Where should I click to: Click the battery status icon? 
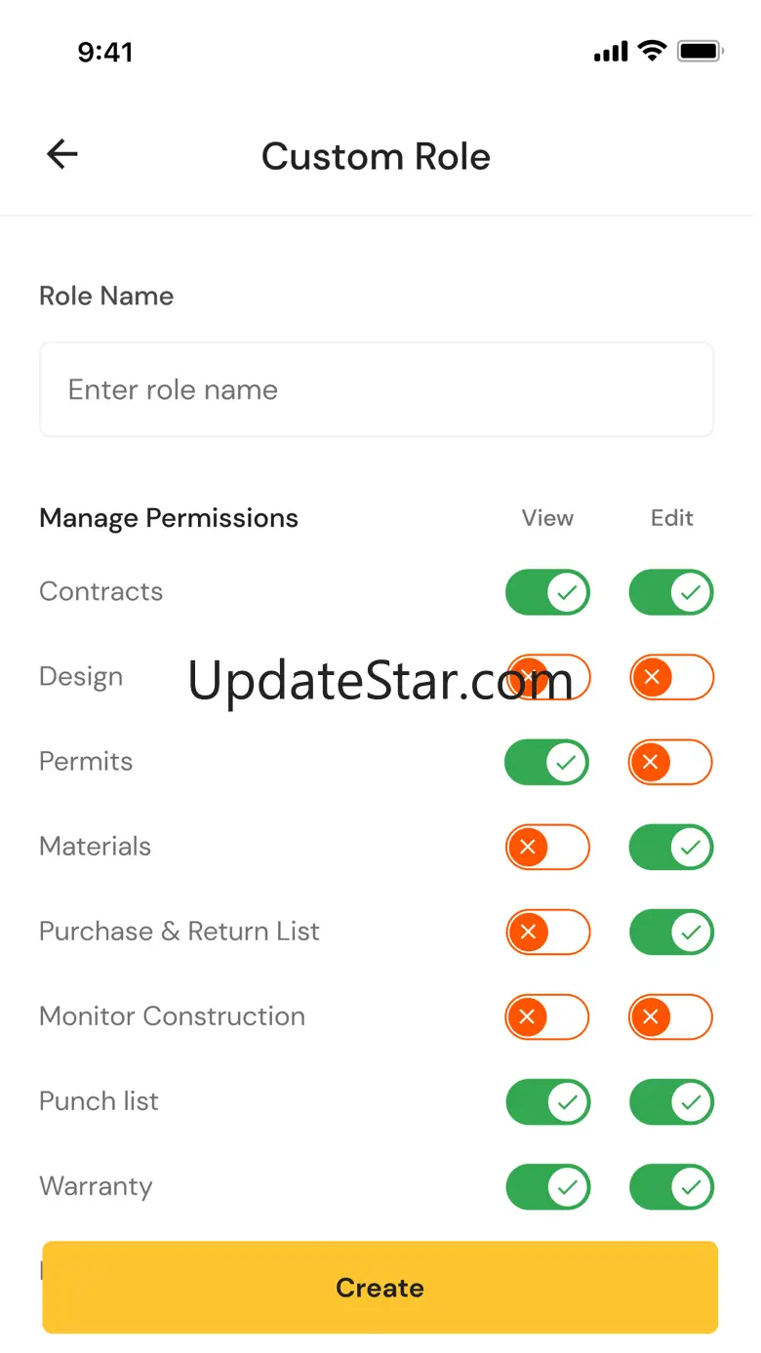click(700, 51)
